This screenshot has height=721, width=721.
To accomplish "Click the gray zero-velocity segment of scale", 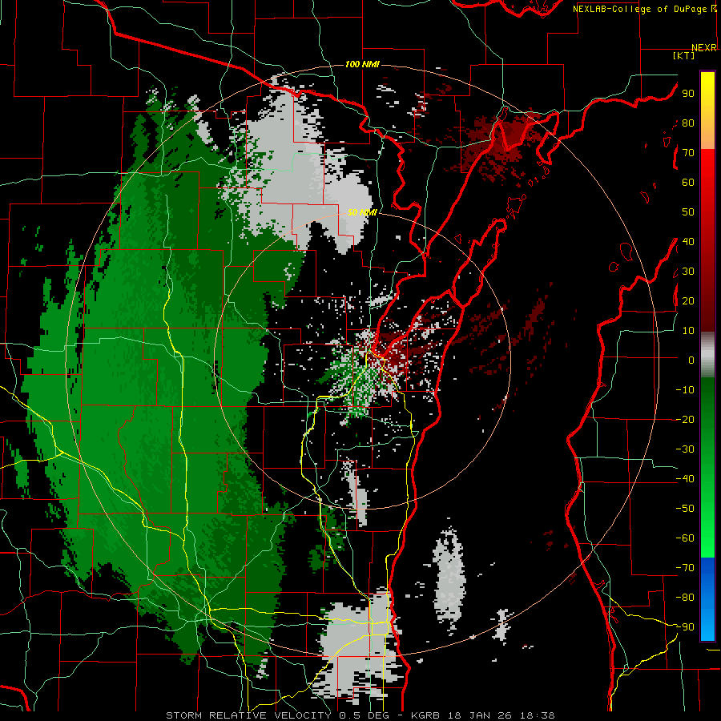I will (707, 354).
